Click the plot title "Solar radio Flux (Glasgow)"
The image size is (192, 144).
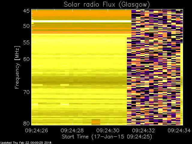(107, 5)
